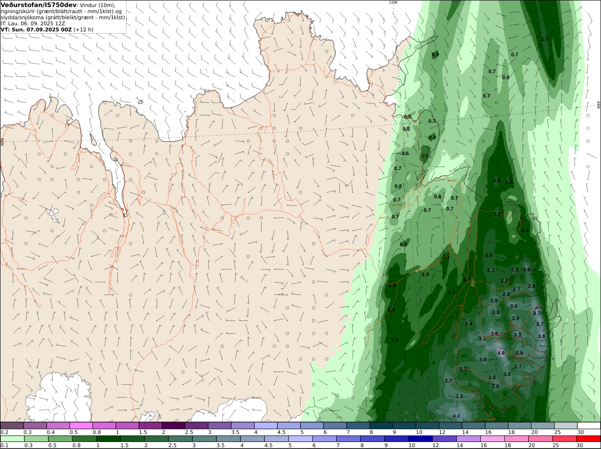
Task: Click the 'slydda/snjókoma (grátt/bleikt/grænt' legend description line
Action: (x=63, y=17)
